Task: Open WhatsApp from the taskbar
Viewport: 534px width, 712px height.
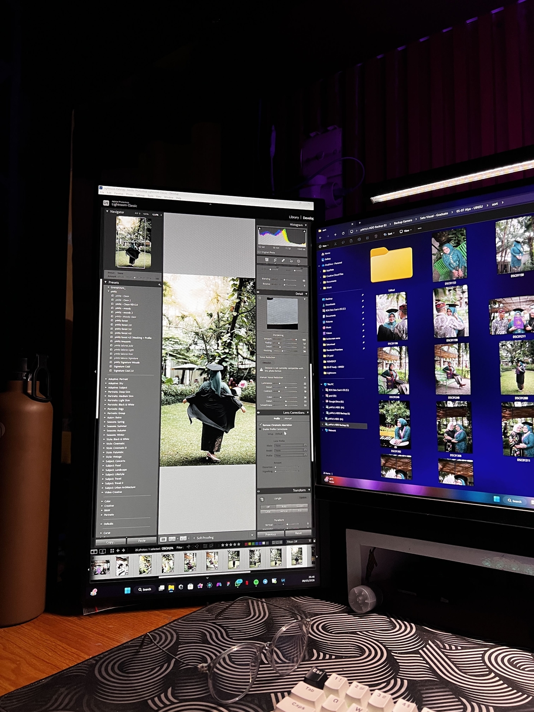Action: click(x=238, y=582)
